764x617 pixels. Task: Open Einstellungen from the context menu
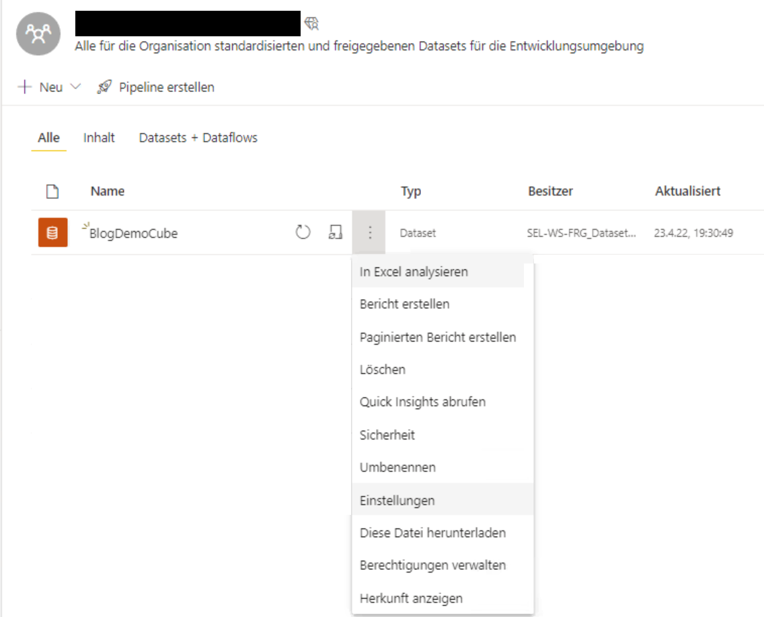(x=443, y=500)
